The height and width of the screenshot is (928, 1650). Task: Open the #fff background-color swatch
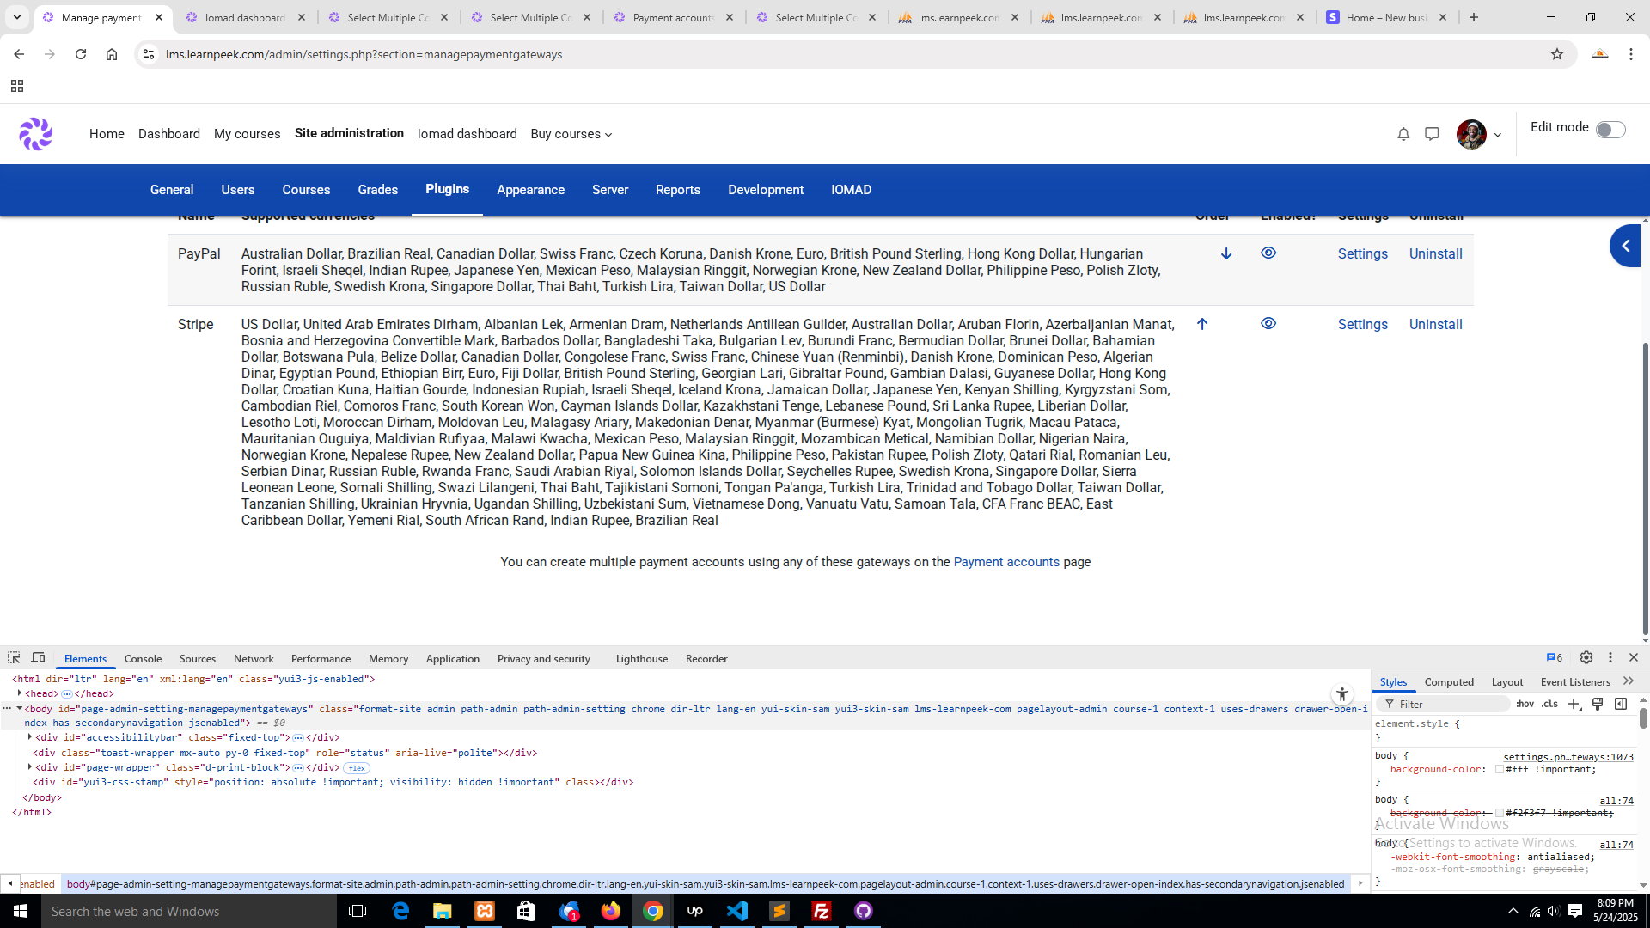(1500, 770)
